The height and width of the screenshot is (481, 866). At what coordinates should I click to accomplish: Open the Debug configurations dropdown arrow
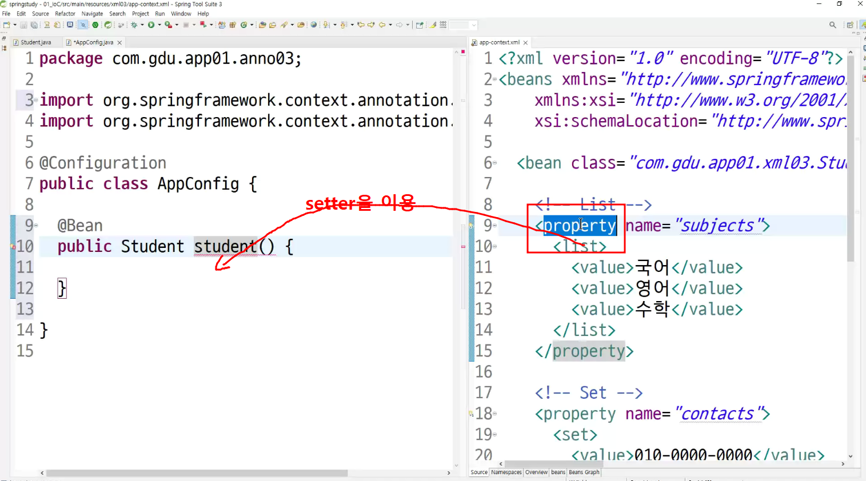[x=142, y=25]
